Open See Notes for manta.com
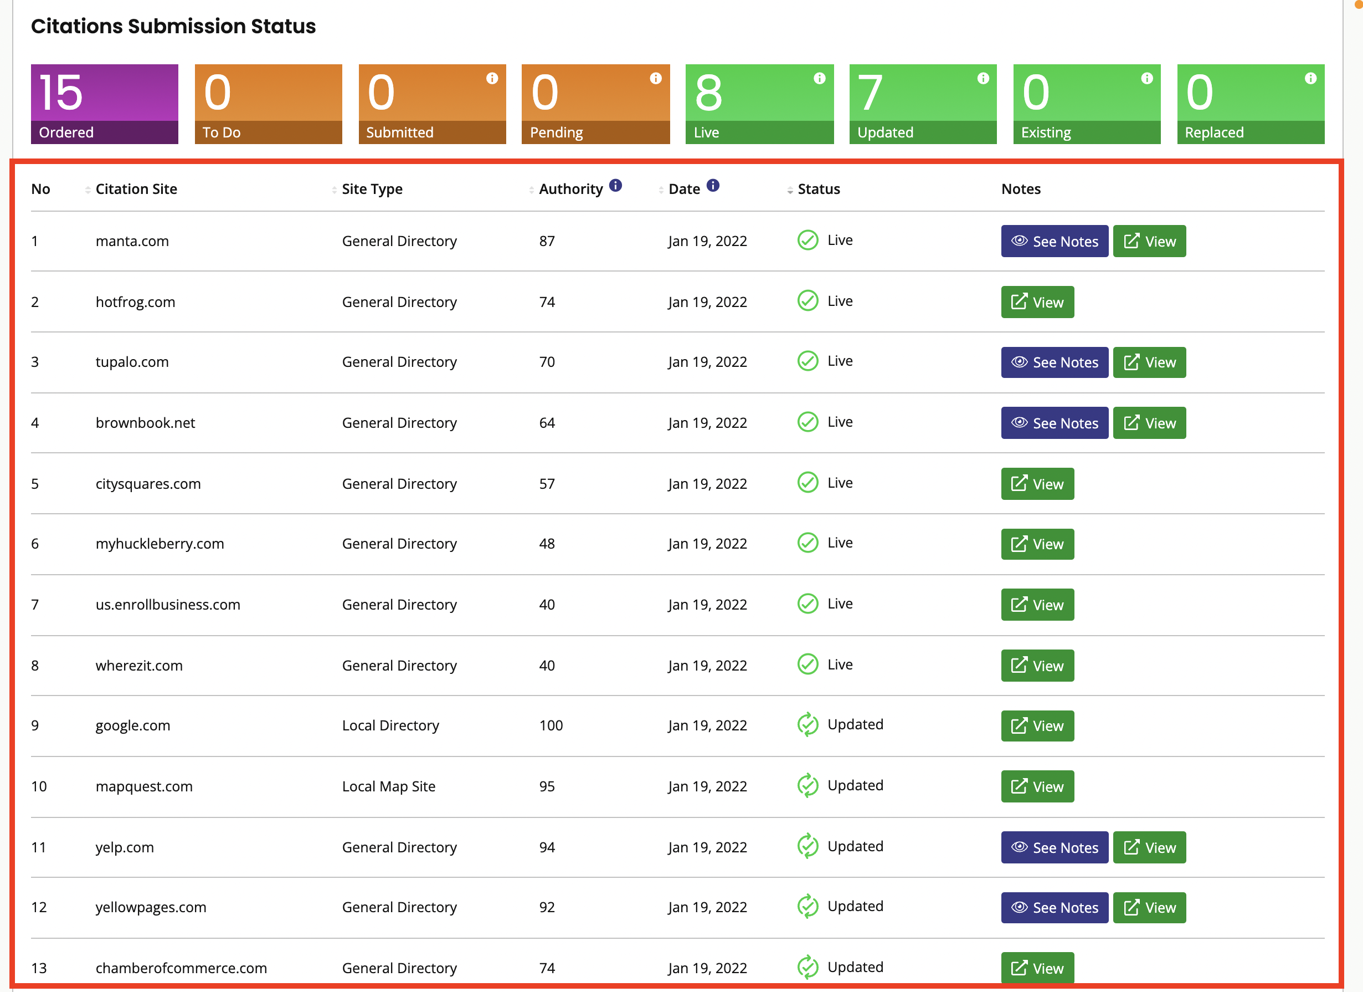1363x992 pixels. [x=1054, y=241]
